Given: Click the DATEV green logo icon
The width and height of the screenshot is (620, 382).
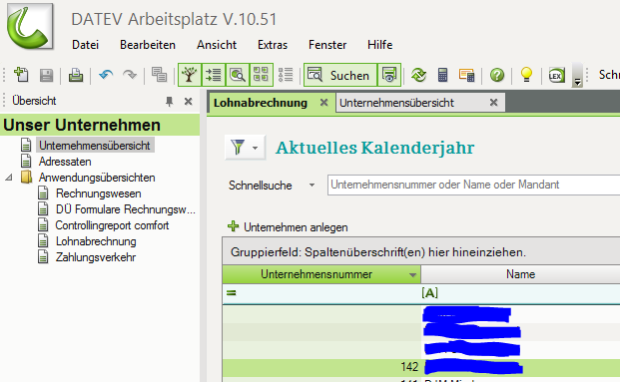Looking at the screenshot, I should coord(30,26).
